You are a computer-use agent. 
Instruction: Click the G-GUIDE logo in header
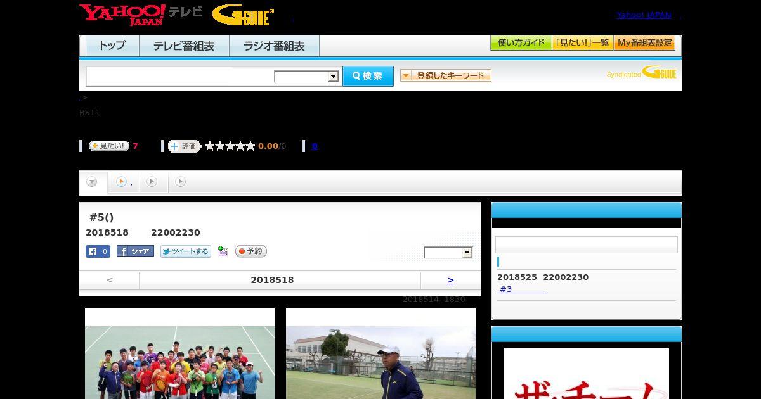pos(243,15)
